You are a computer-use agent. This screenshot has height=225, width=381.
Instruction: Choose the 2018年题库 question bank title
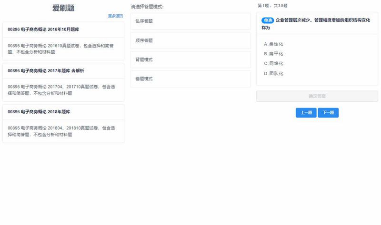pos(41,112)
